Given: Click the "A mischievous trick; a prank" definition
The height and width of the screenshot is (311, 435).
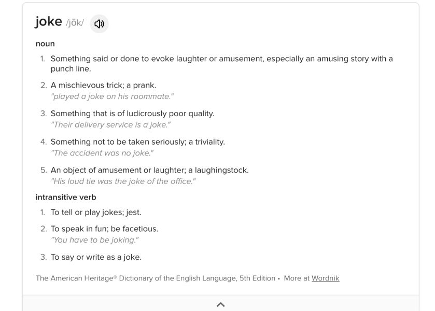Looking at the screenshot, I should 103,85.
